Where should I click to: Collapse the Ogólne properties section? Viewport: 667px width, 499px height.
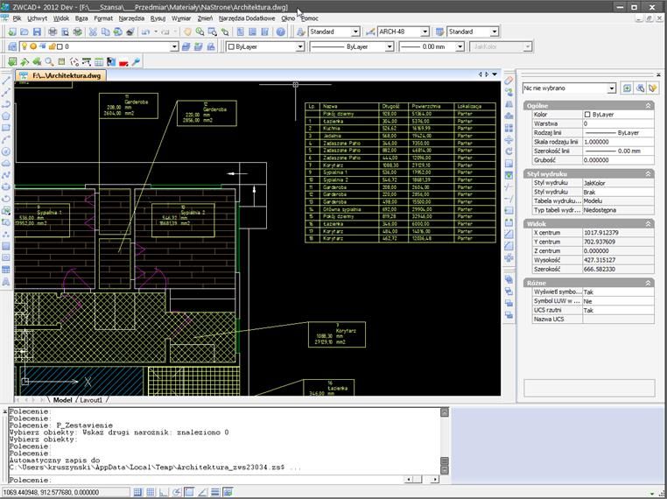pyautogui.click(x=649, y=105)
